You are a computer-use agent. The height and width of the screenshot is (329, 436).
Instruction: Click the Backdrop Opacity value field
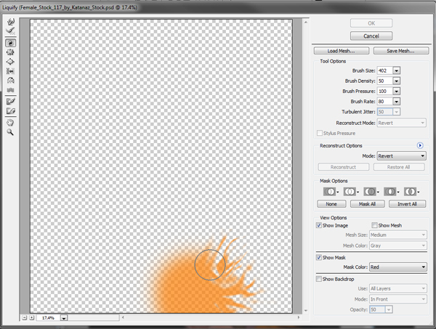(377, 309)
